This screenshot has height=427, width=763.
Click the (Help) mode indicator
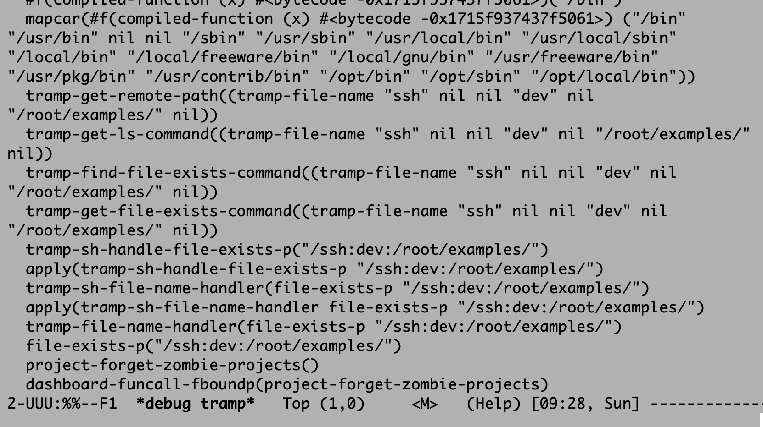(494, 404)
